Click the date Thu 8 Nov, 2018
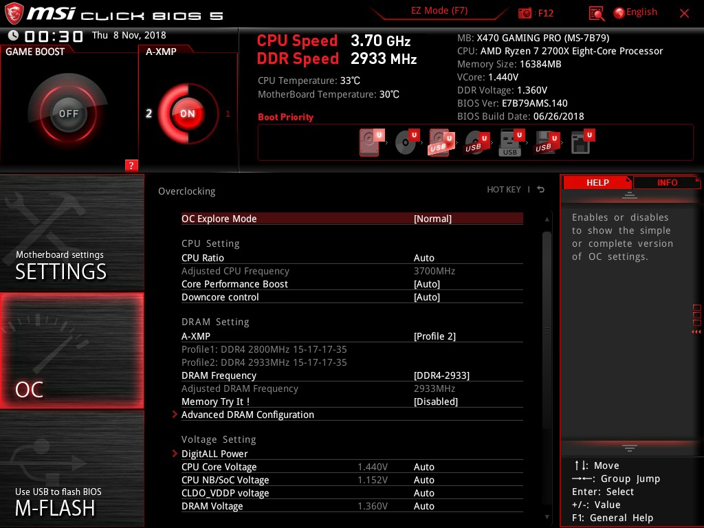704x528 pixels. pyautogui.click(x=129, y=35)
